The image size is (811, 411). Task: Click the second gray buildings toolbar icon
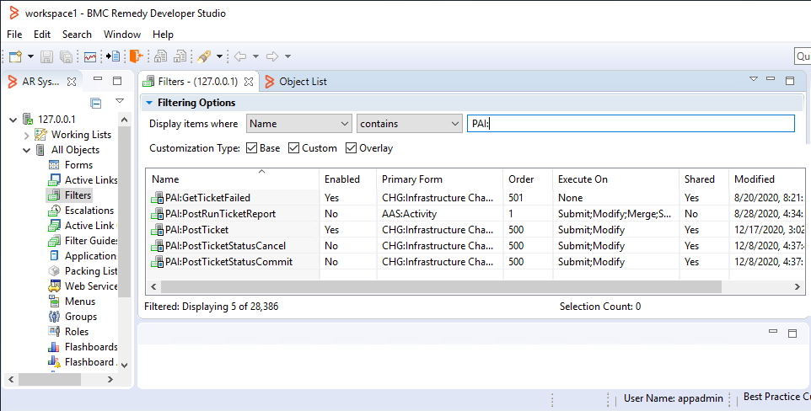pyautogui.click(x=180, y=56)
